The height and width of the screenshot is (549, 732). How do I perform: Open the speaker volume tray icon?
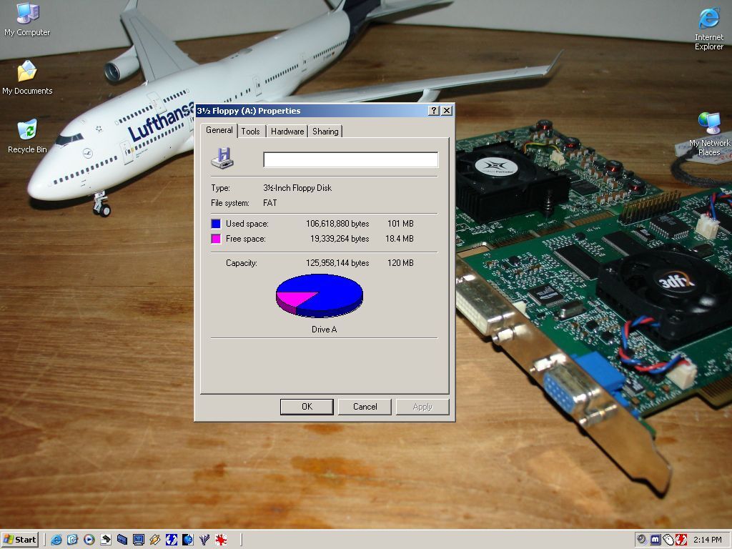642,540
